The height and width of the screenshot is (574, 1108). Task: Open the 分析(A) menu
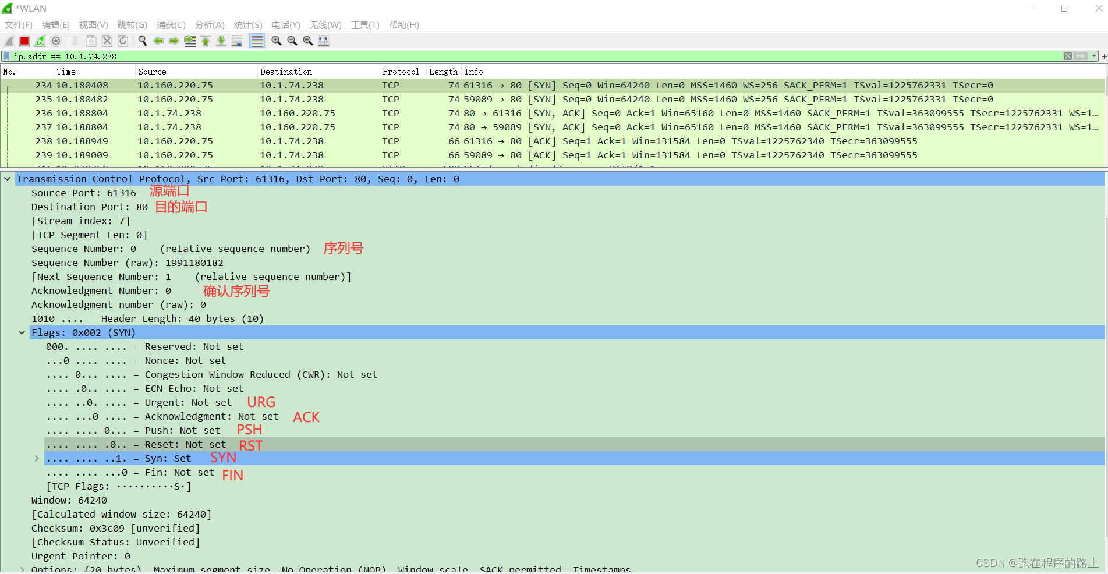pos(210,25)
